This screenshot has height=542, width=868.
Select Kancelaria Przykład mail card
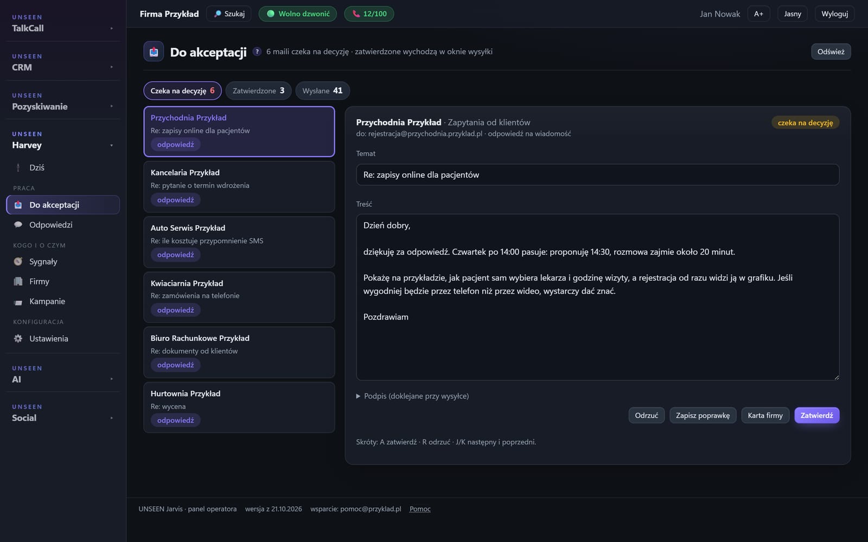point(239,186)
